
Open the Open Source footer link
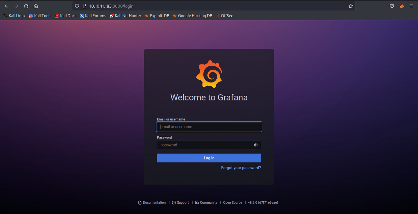pos(232,203)
